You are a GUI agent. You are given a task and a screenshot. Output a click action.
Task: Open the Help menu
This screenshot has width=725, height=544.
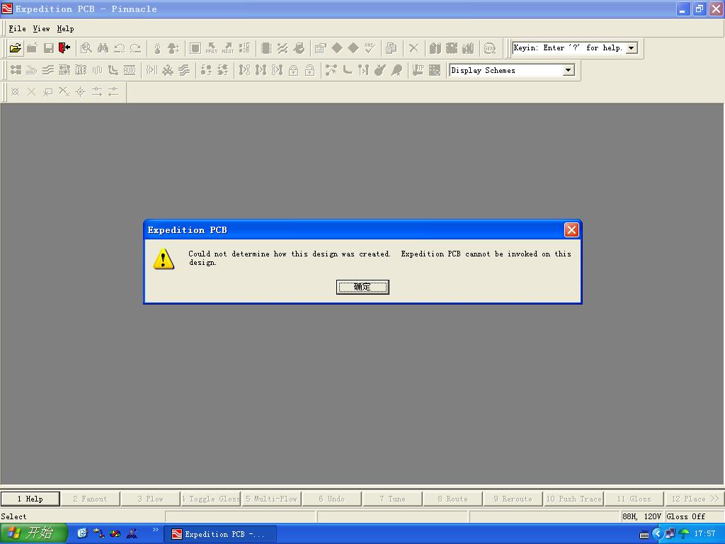(65, 28)
